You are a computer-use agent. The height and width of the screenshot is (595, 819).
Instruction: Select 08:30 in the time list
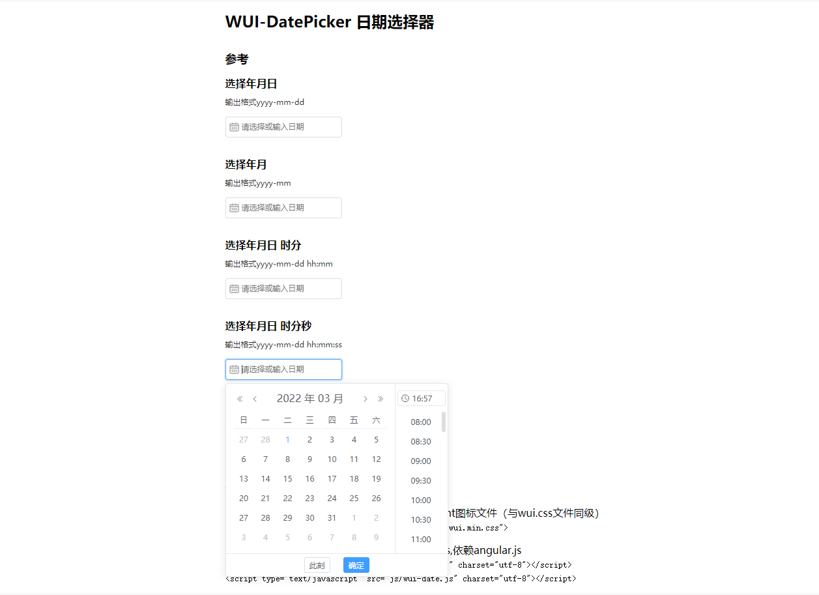coord(421,442)
